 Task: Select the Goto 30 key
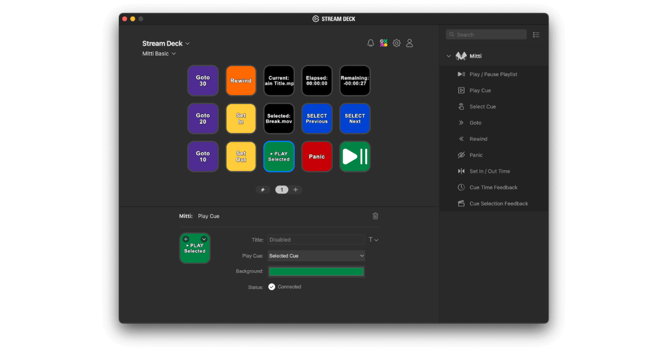[x=203, y=81]
